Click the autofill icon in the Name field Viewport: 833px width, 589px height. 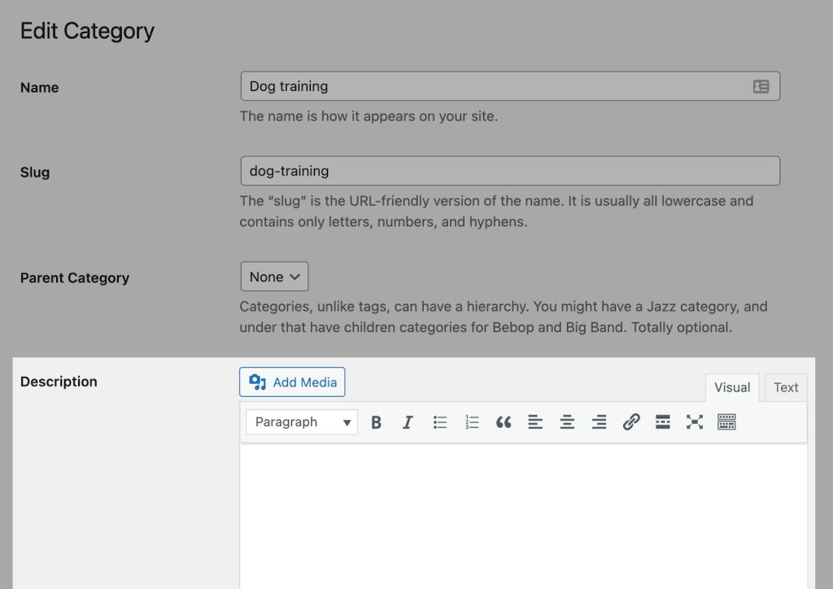point(761,86)
